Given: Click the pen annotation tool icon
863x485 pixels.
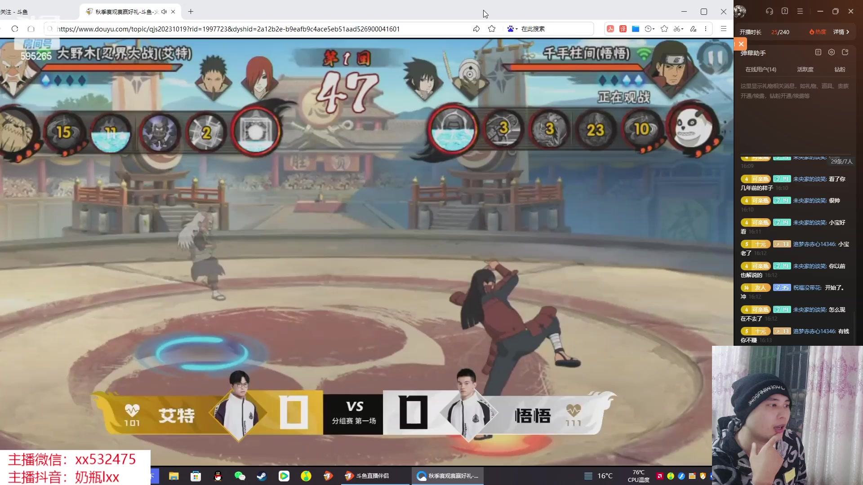Looking at the screenshot, I should pyautogui.click(x=693, y=29).
